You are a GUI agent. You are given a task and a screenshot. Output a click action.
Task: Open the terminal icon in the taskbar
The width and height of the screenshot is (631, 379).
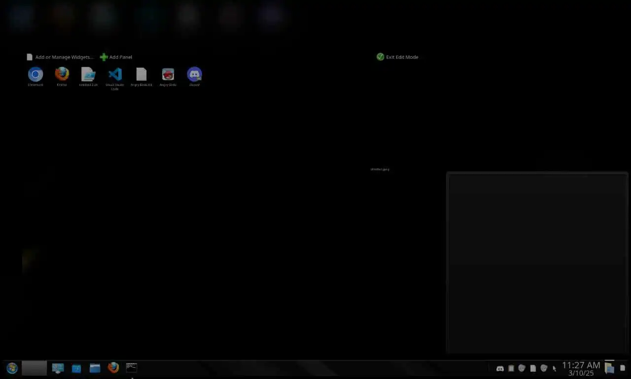(131, 367)
